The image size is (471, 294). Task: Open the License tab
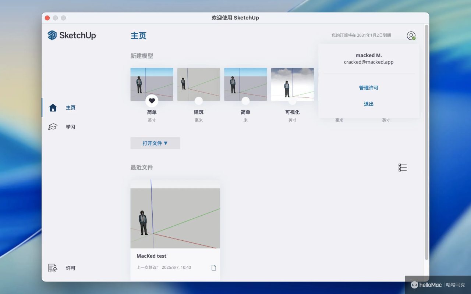point(71,268)
